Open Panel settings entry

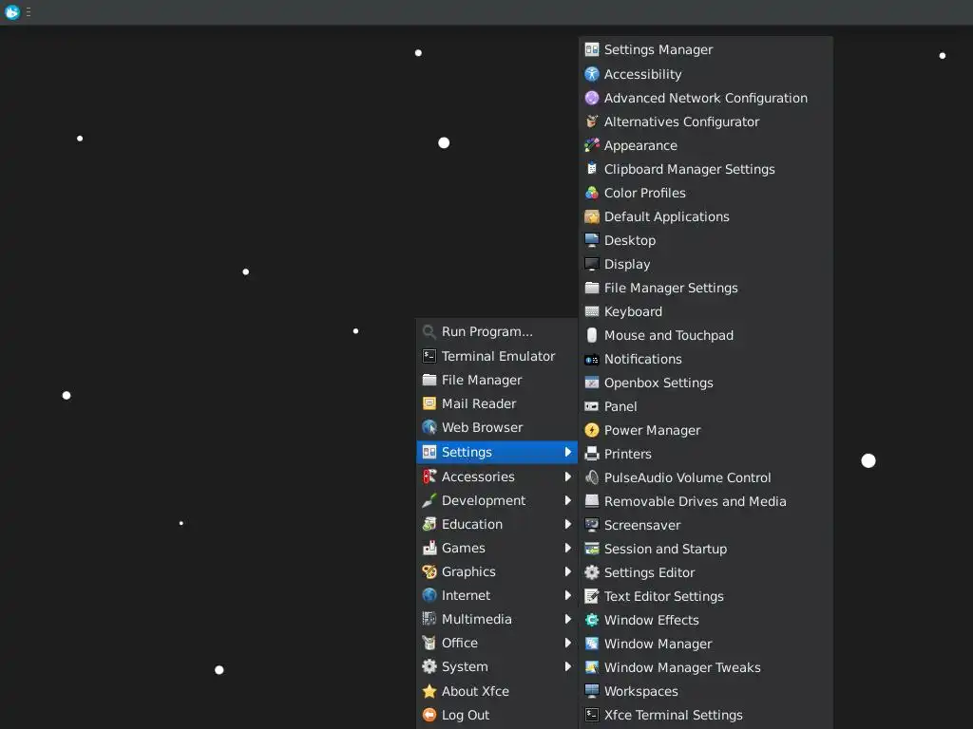tap(706, 406)
